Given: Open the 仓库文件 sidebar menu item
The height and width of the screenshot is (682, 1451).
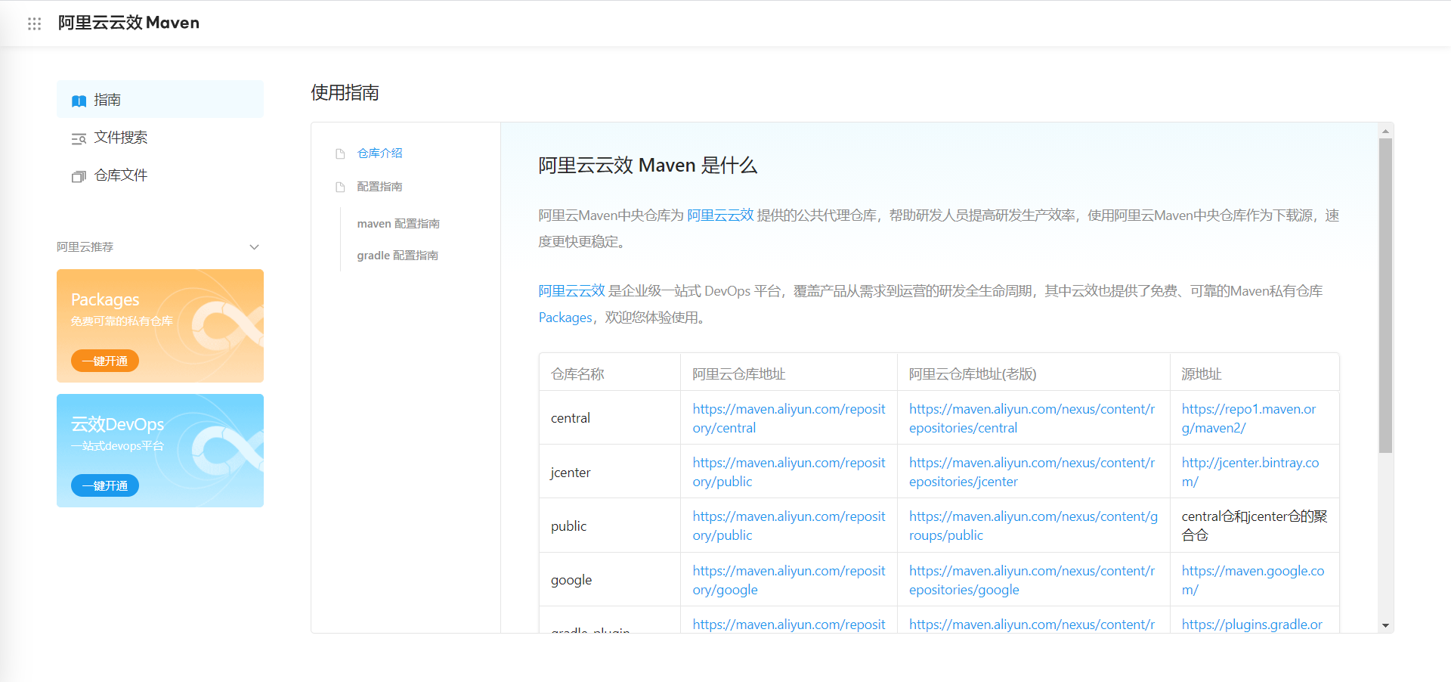Looking at the screenshot, I should coord(160,175).
